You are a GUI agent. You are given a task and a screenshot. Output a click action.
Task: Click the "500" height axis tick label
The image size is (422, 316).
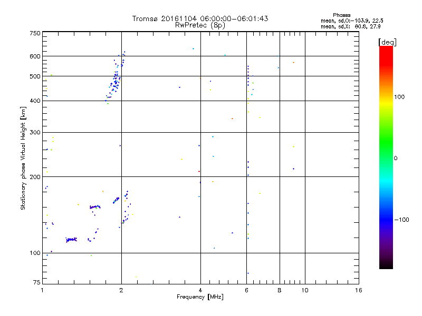[x=35, y=76]
